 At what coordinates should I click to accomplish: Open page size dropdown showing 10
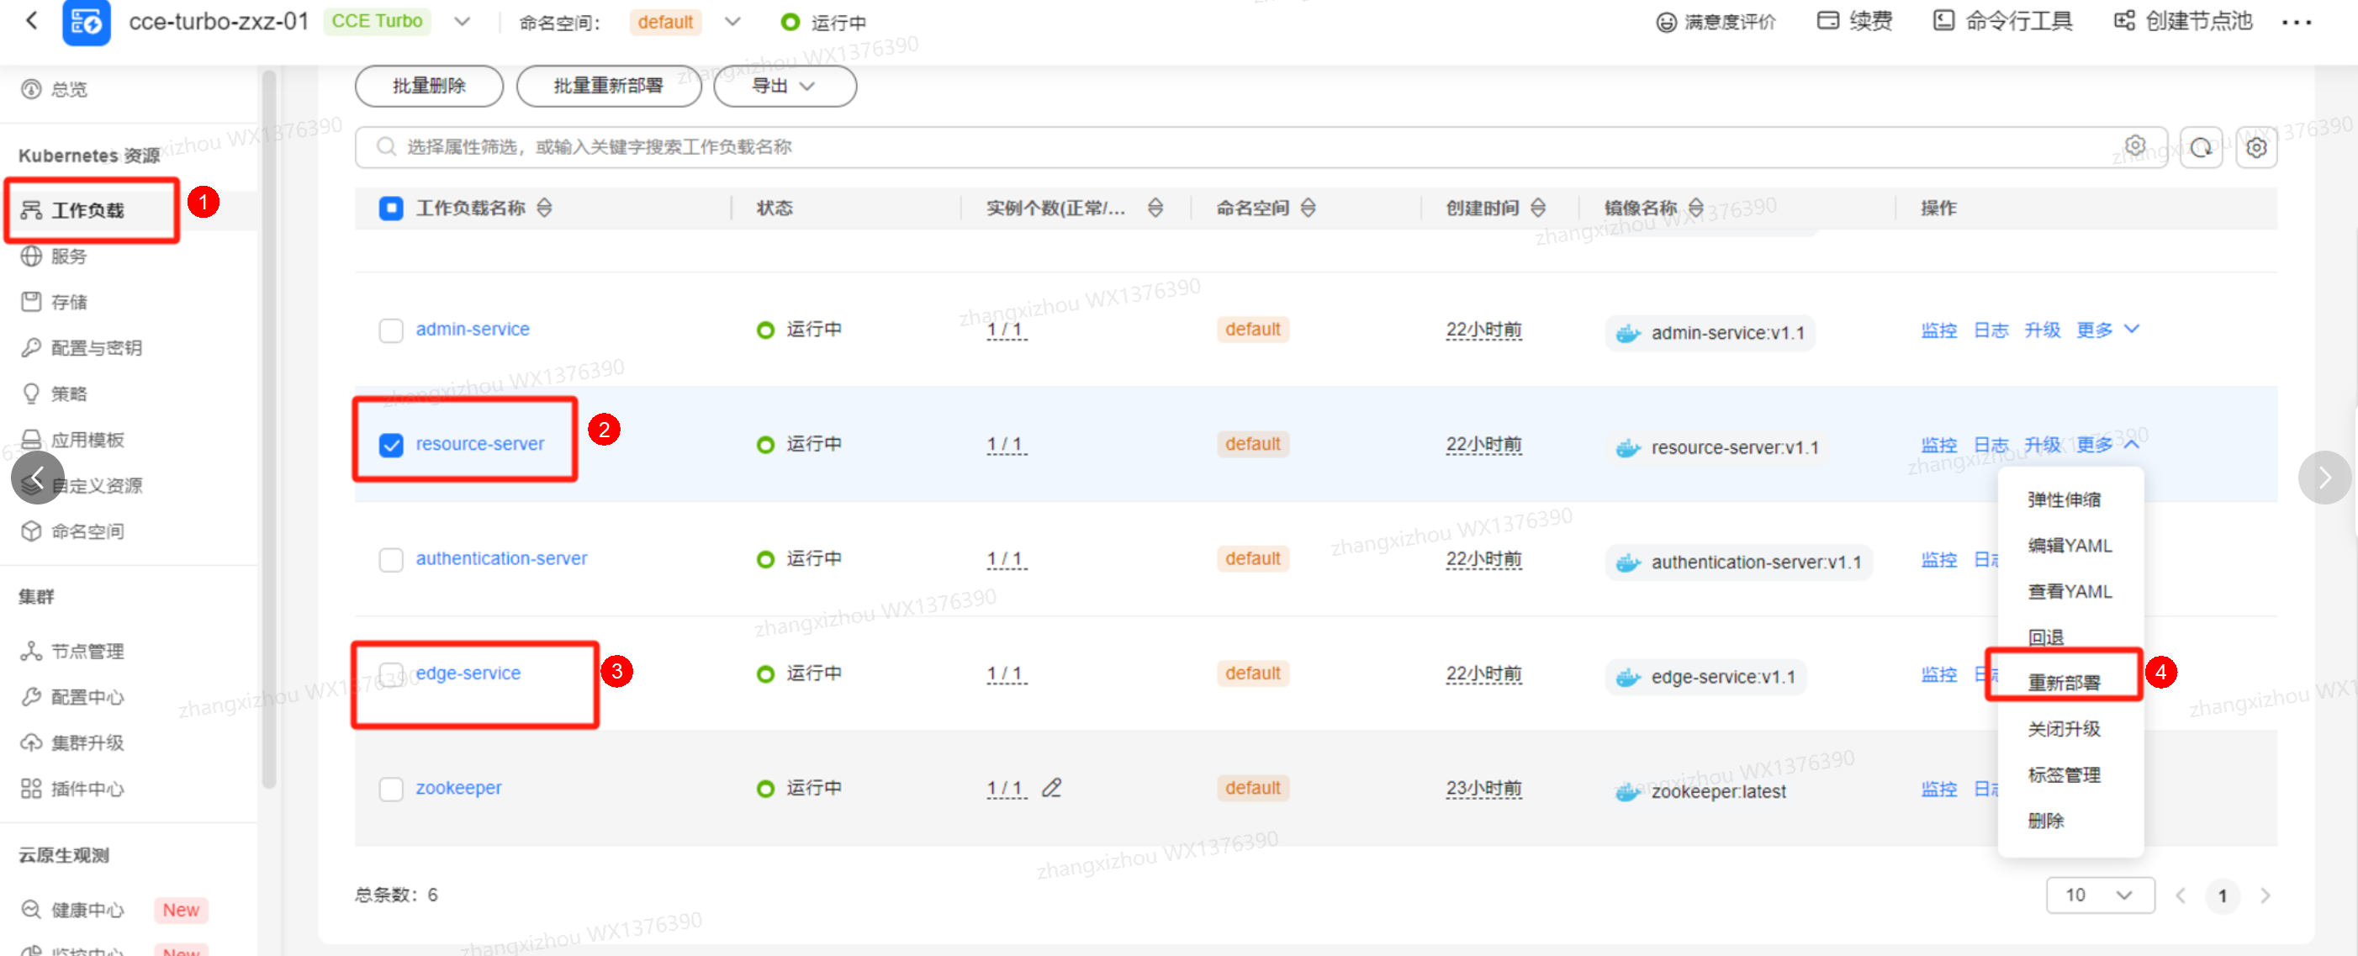tap(2099, 895)
